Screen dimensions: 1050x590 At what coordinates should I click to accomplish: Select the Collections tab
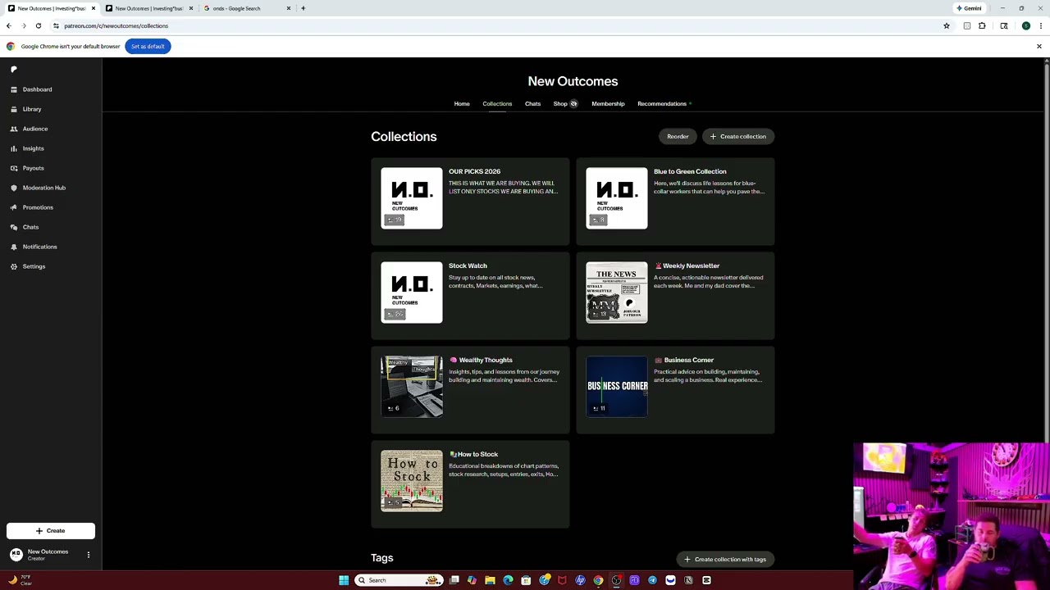[x=497, y=104]
